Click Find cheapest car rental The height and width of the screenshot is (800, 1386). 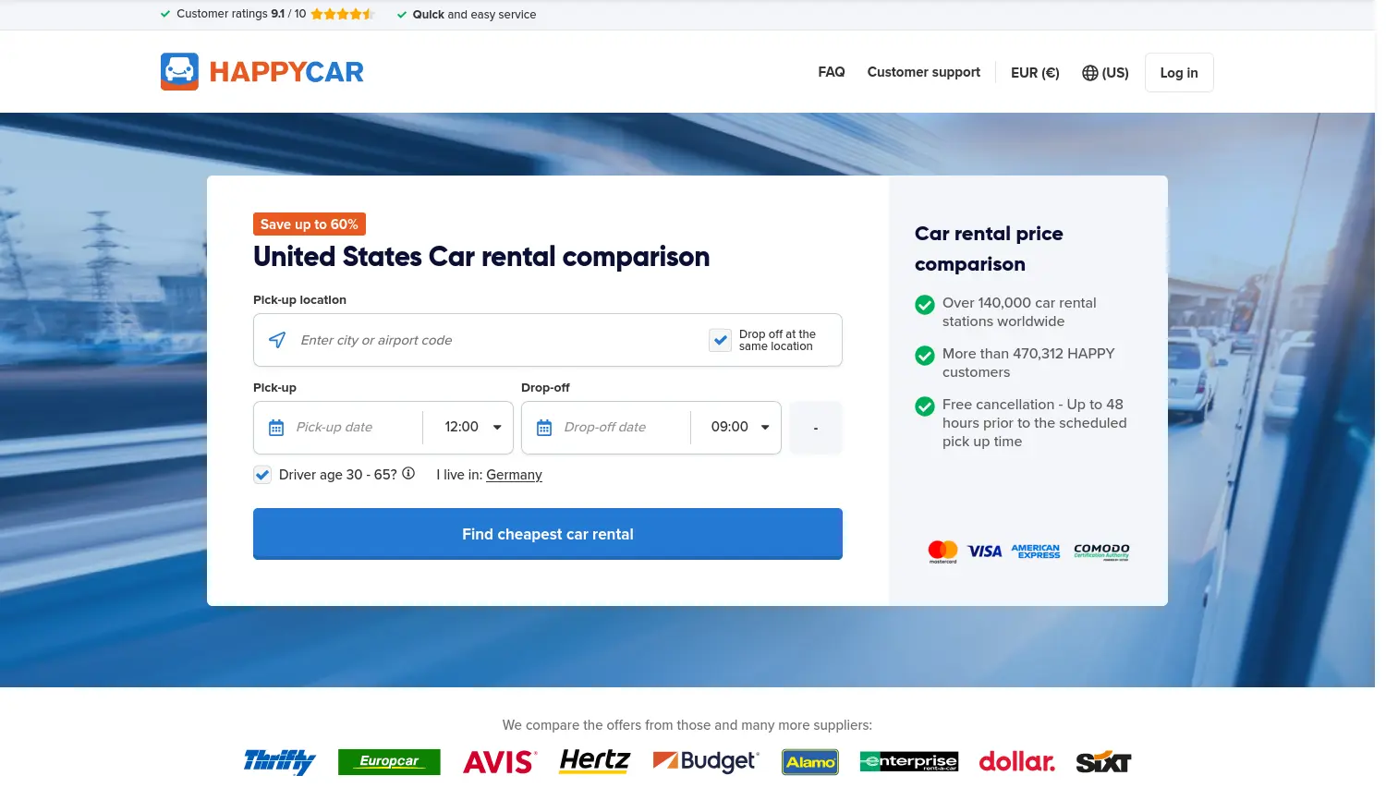coord(547,534)
